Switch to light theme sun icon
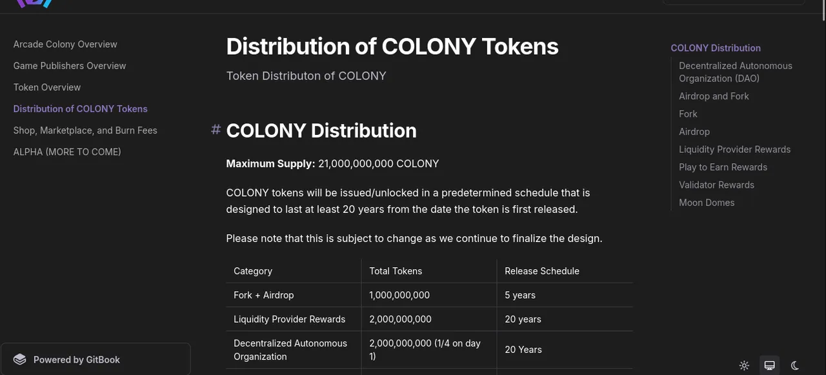This screenshot has height=375, width=826. coord(744,365)
